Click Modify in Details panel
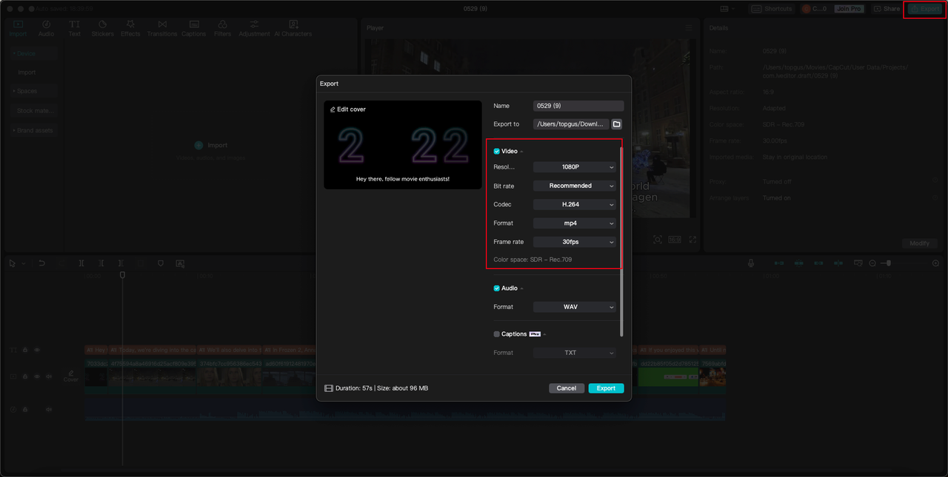This screenshot has height=477, width=948. pos(919,243)
